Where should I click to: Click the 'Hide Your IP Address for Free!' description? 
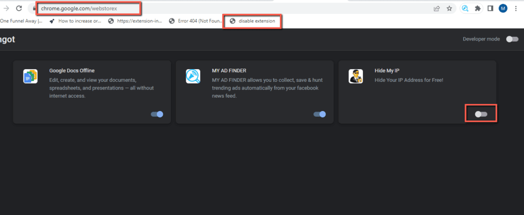409,80
